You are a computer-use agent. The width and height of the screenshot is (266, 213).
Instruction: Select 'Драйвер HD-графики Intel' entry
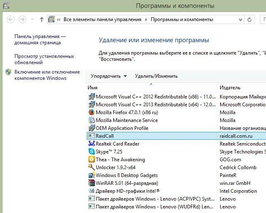(128, 191)
